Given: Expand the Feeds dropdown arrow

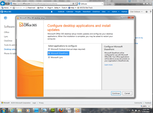Looking at the screenshot, I should pyautogui.click(x=24, y=8).
